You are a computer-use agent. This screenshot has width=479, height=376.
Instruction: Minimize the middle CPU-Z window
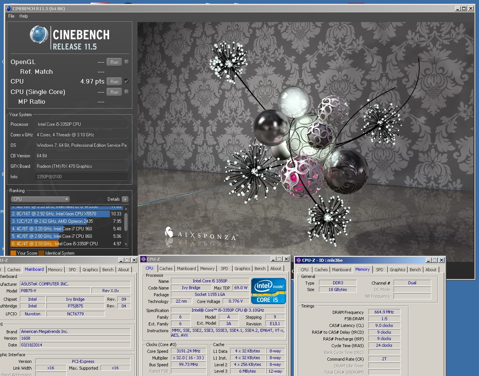coord(274,259)
